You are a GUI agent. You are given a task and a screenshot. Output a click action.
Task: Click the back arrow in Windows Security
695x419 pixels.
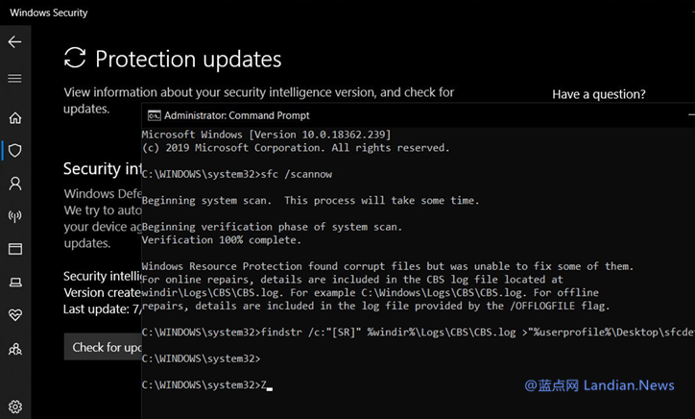pyautogui.click(x=14, y=42)
